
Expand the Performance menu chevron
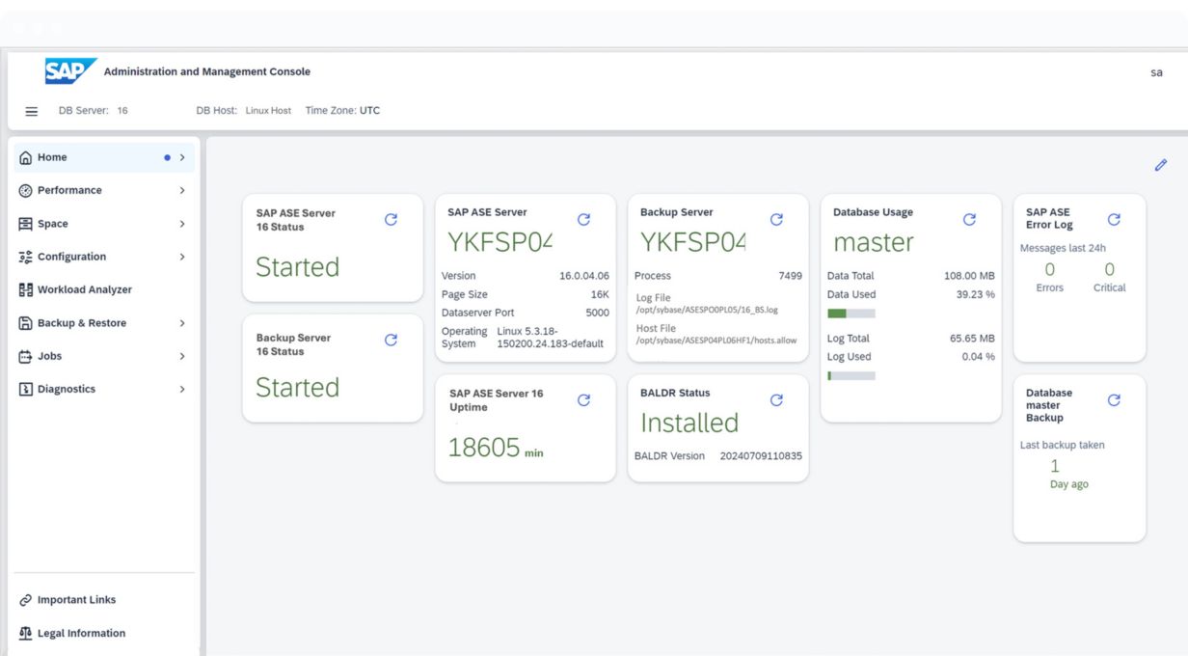tap(182, 191)
